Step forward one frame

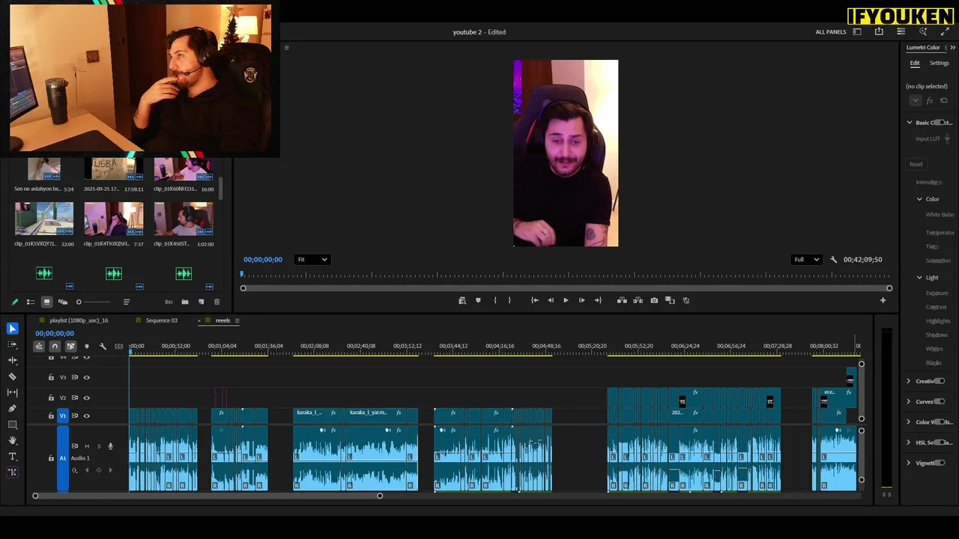[x=581, y=300]
